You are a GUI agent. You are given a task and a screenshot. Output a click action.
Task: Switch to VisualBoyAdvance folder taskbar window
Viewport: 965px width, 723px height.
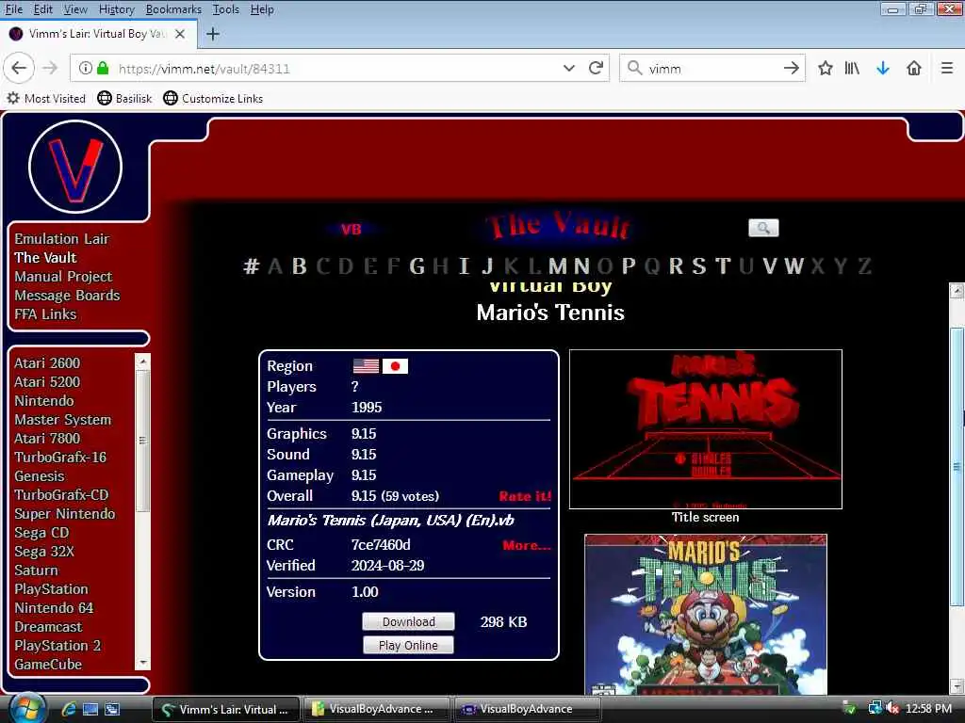tap(377, 709)
